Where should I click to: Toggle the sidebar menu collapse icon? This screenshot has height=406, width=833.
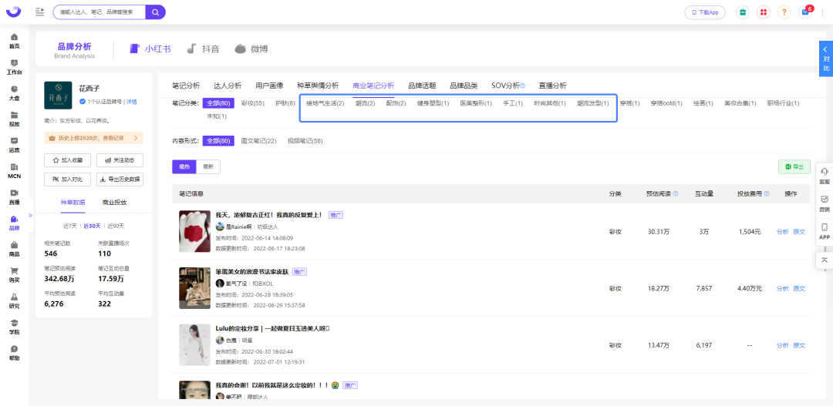tap(40, 12)
